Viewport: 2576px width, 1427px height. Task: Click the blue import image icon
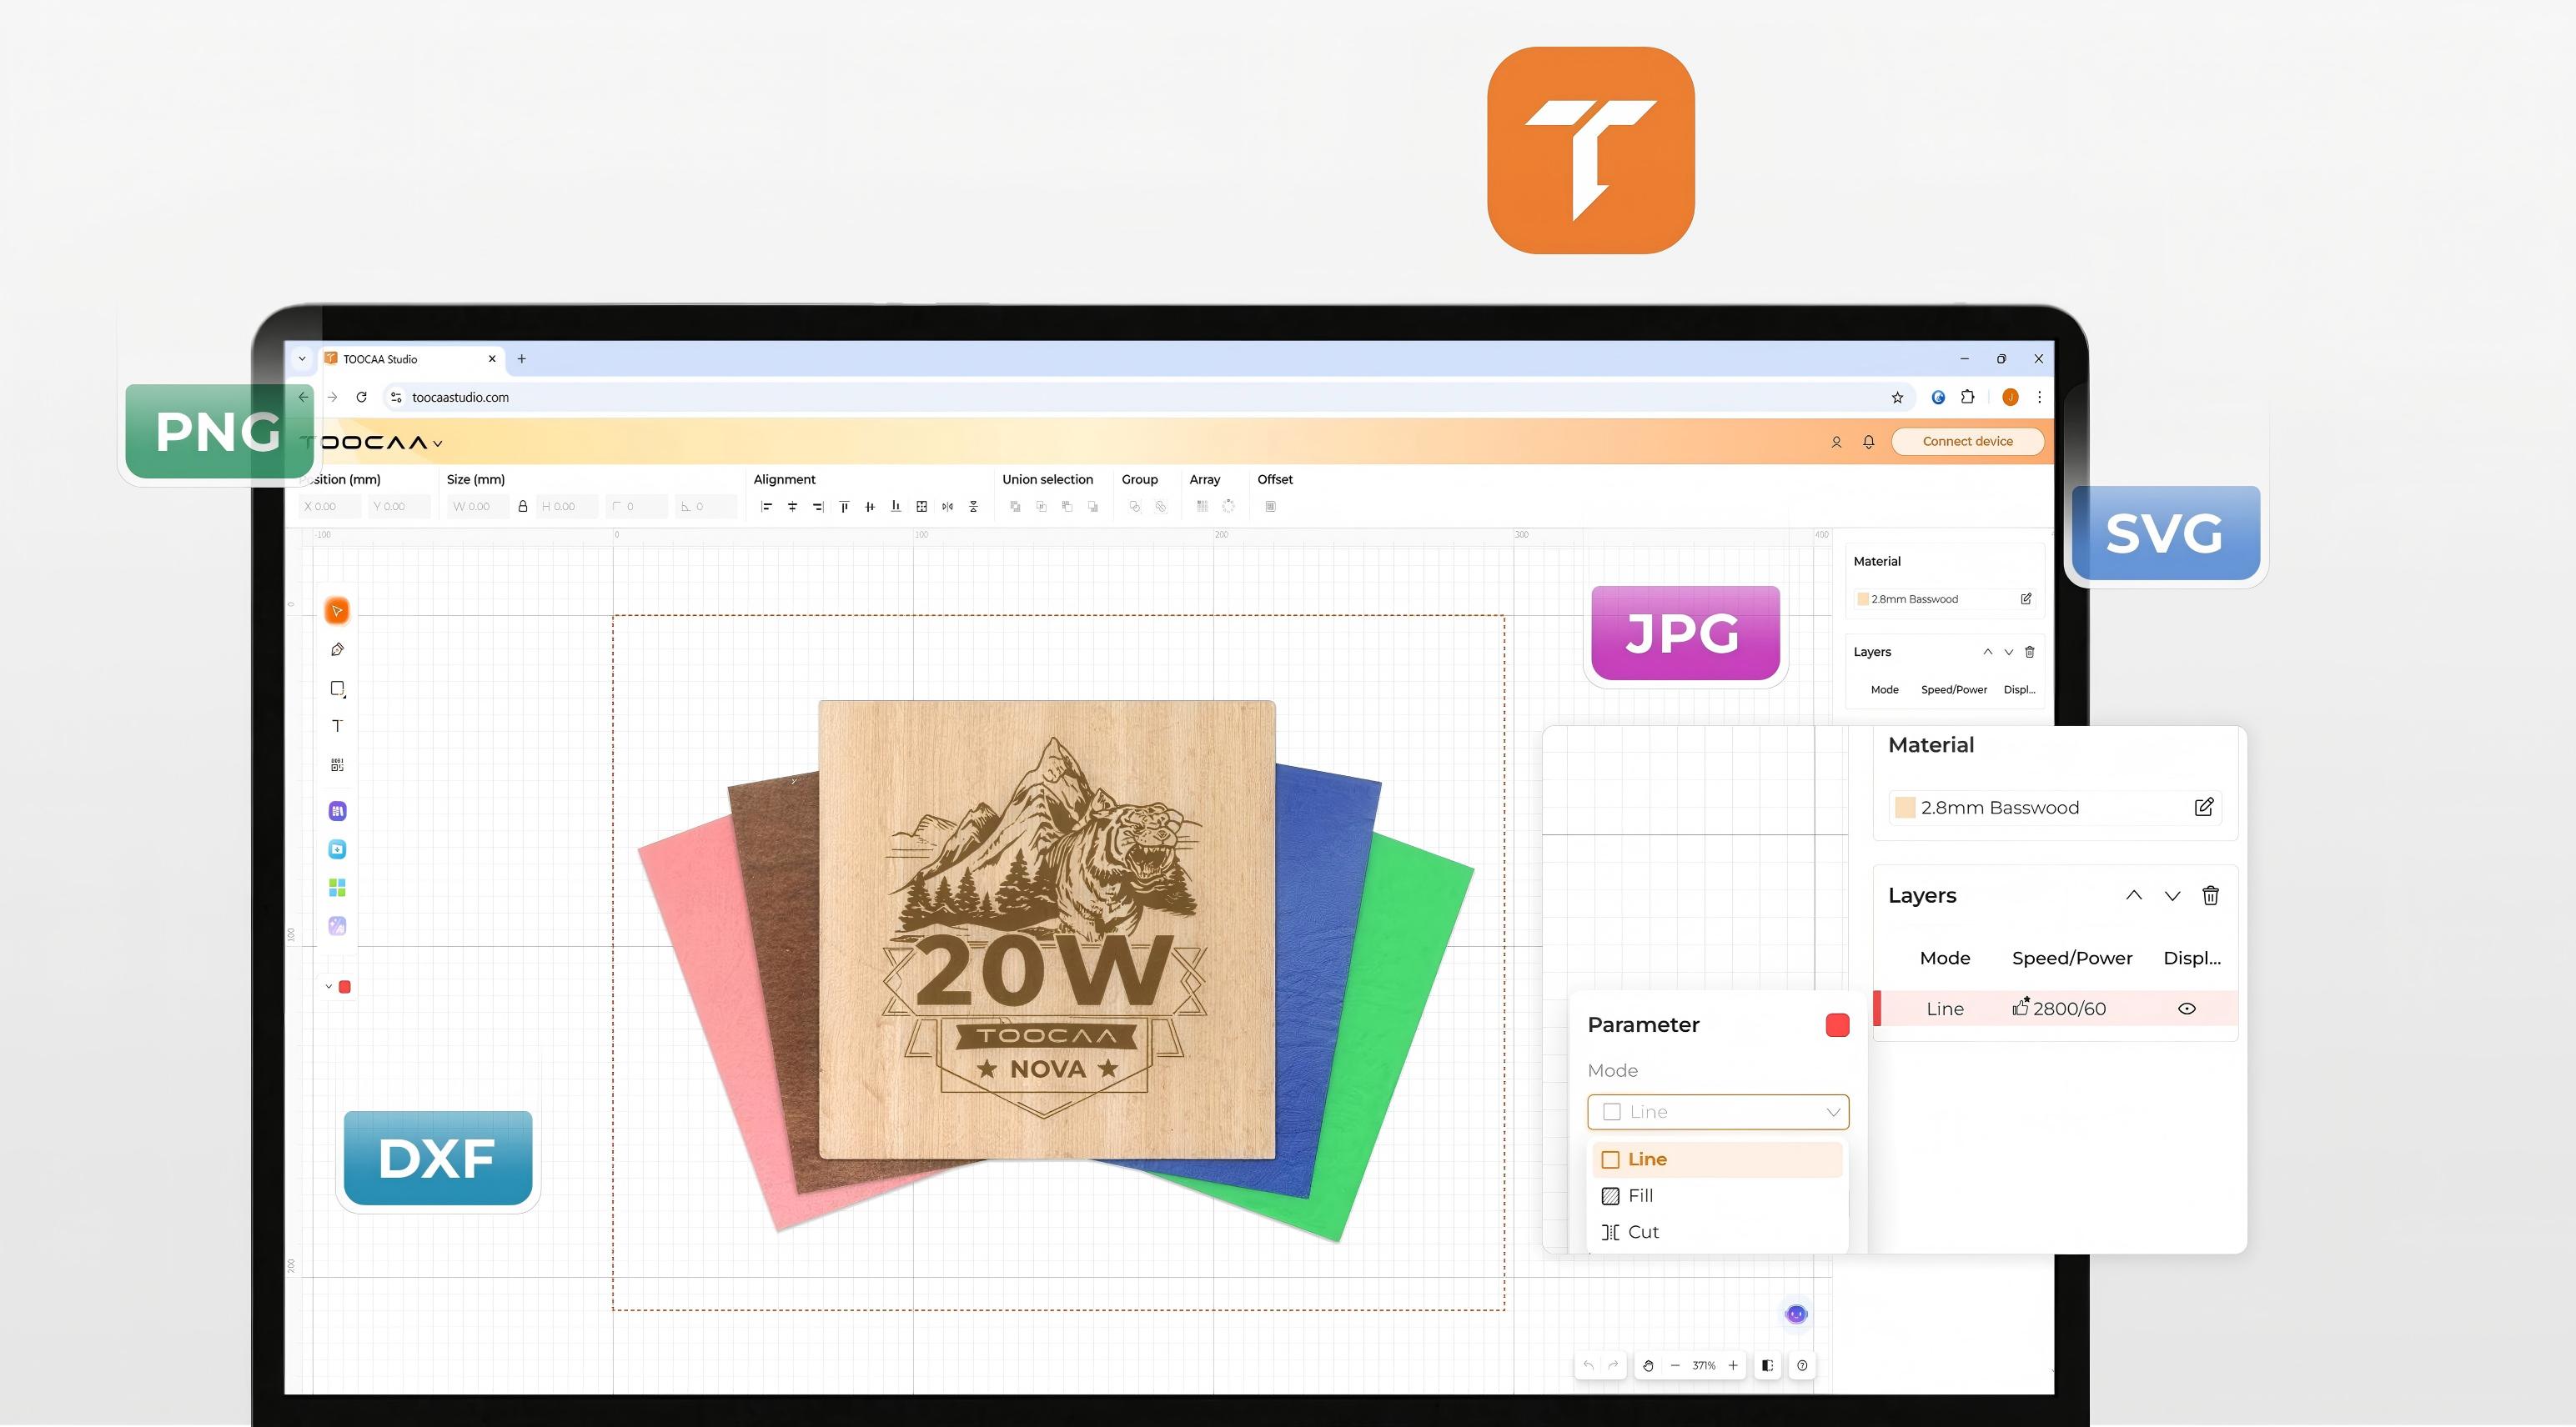tap(337, 849)
